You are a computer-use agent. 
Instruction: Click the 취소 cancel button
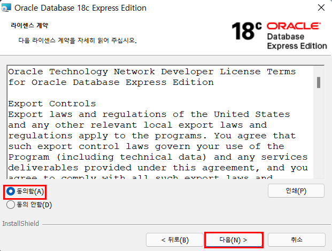tap(296, 240)
